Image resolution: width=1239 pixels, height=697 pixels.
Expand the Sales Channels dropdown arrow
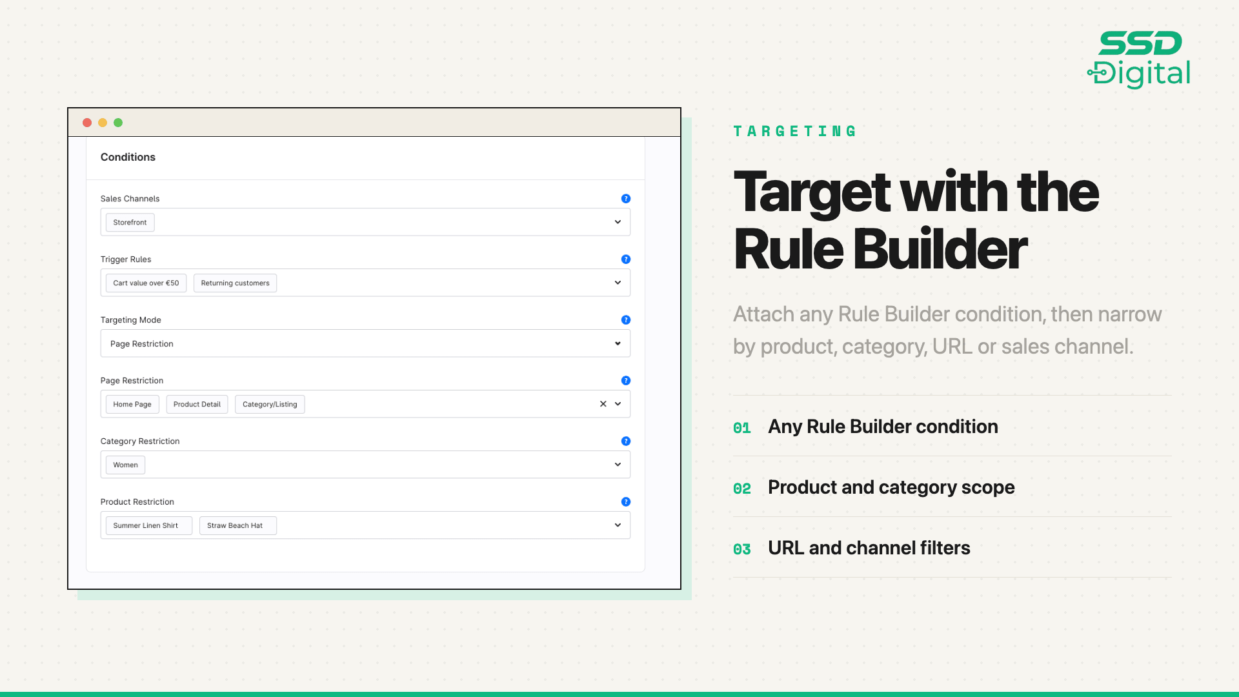[x=618, y=222]
